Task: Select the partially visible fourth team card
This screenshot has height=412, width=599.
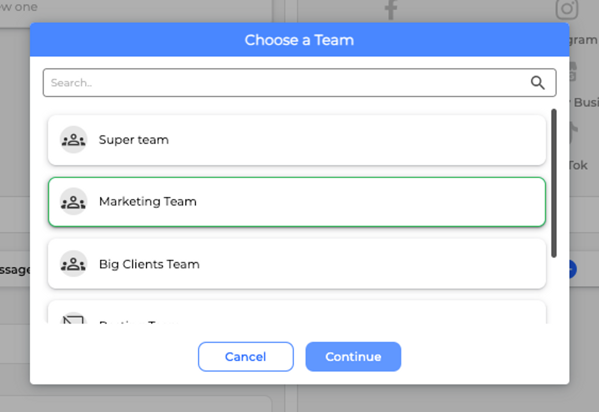Action: click(297, 313)
